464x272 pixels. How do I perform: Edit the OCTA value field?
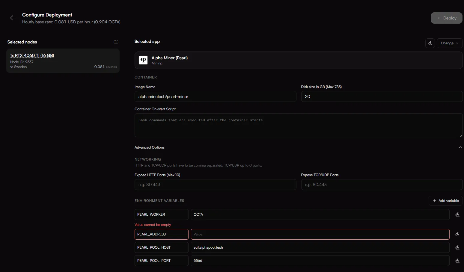pyautogui.click(x=320, y=214)
